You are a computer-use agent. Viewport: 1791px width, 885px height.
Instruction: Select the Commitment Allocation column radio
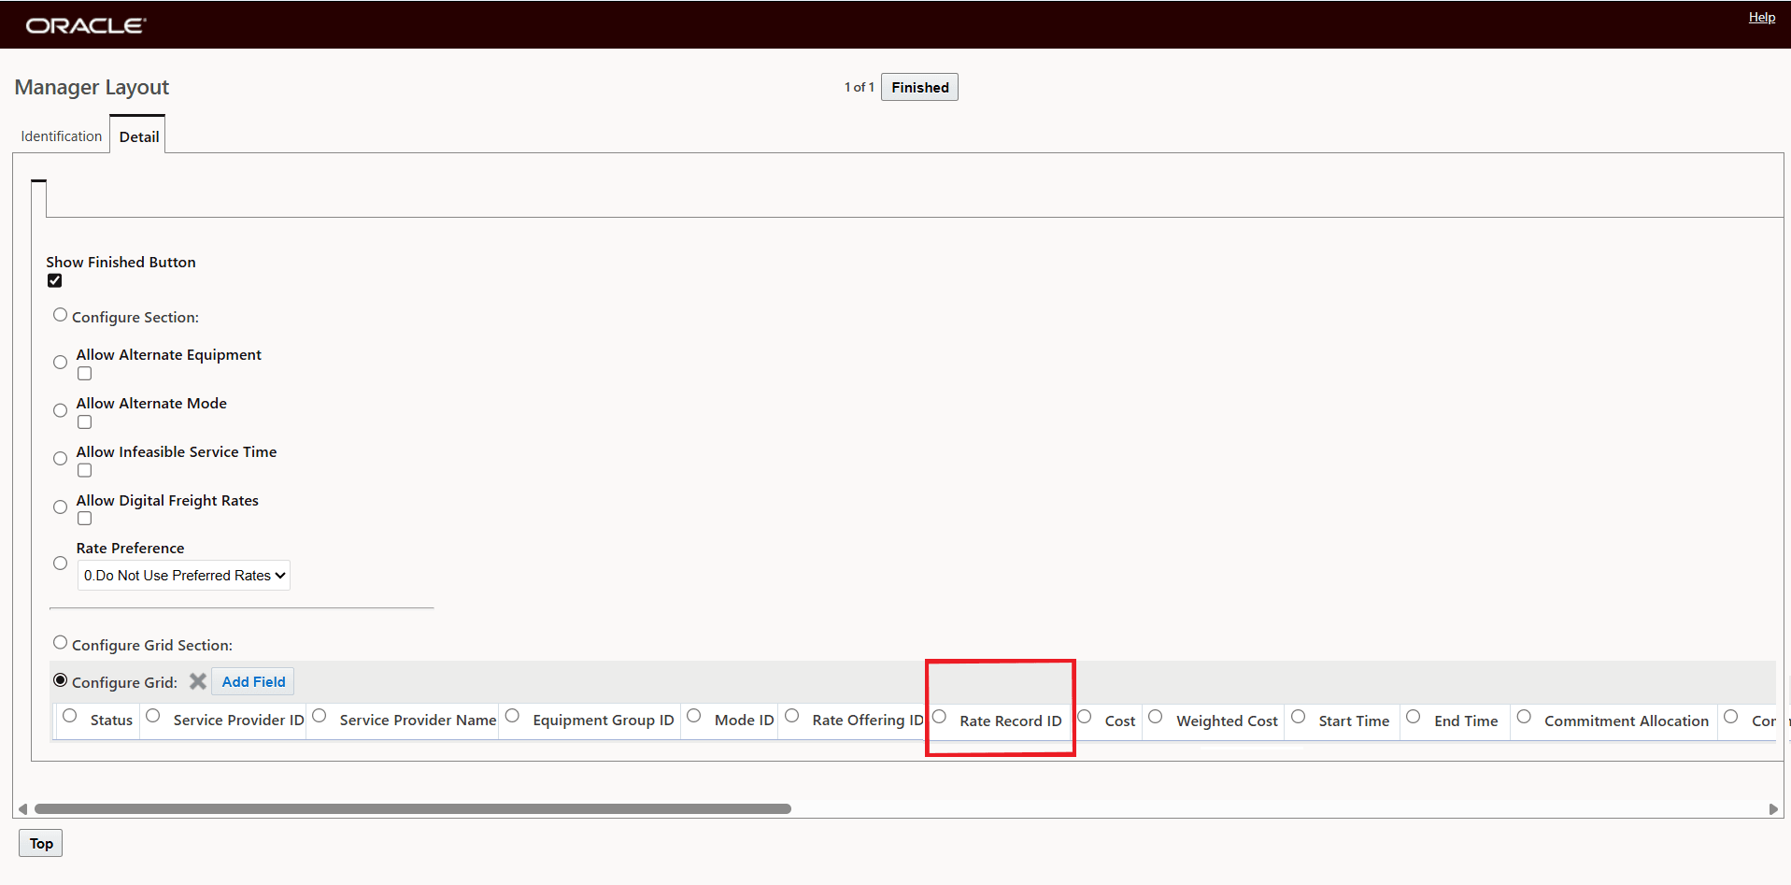tap(1525, 717)
